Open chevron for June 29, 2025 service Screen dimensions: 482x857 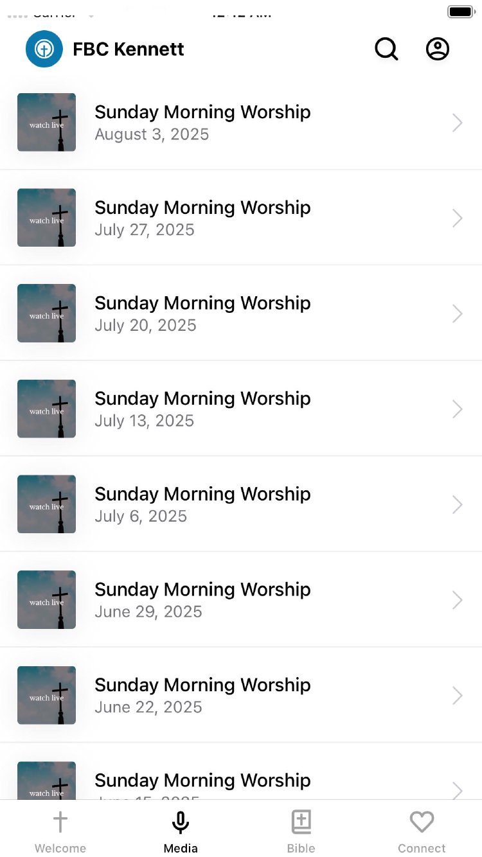(457, 600)
